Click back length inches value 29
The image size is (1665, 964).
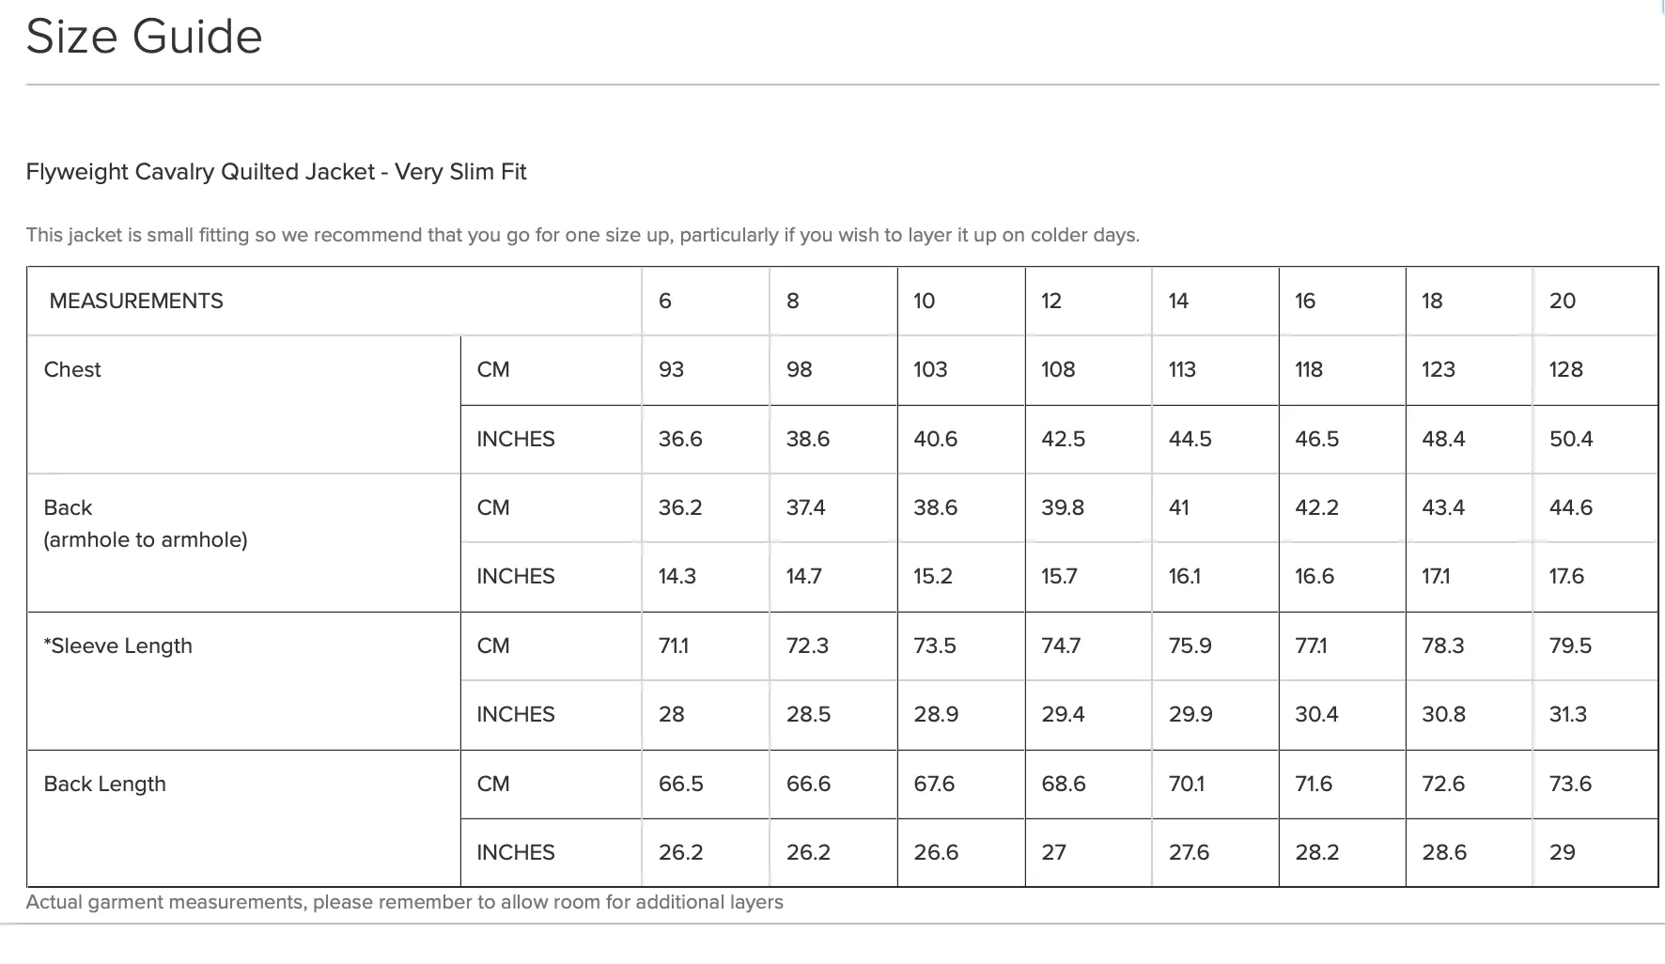tap(1562, 852)
